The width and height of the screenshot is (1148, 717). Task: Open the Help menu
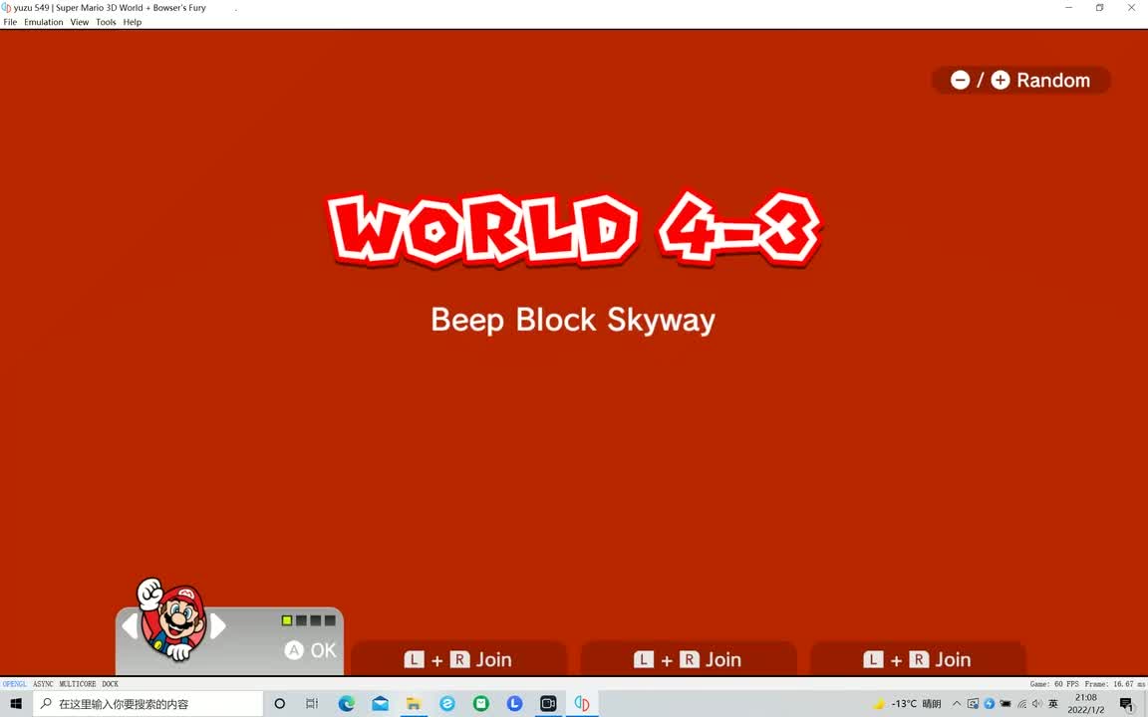[133, 22]
